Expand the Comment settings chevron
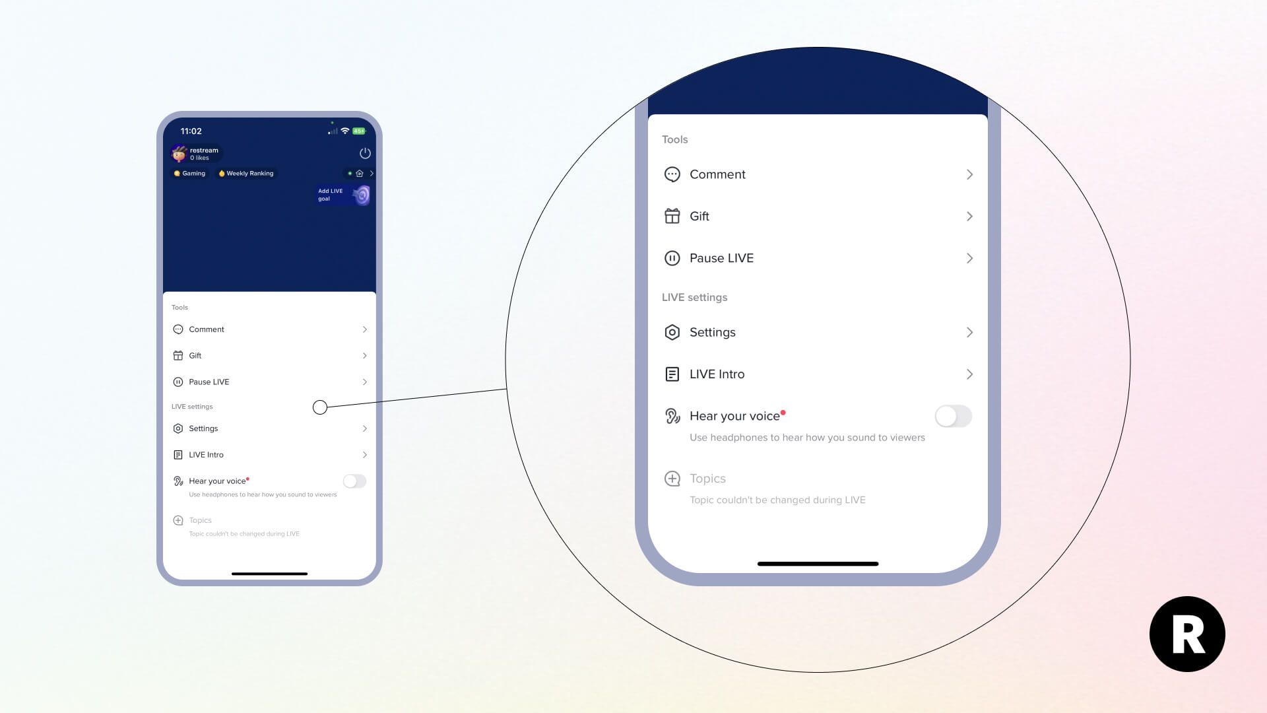The width and height of the screenshot is (1267, 713). point(969,174)
